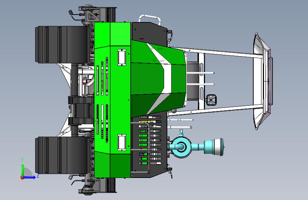Select the upper black rear tire
The height and width of the screenshot is (200, 308).
click(x=62, y=44)
